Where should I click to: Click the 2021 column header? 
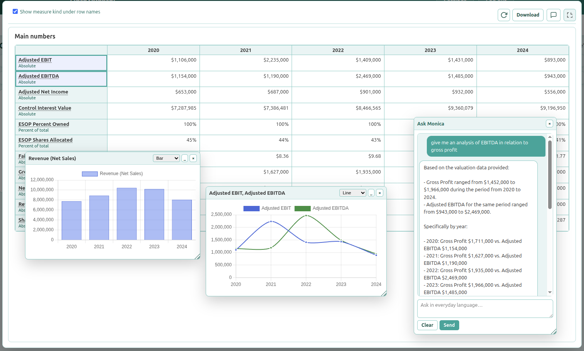pos(246,50)
